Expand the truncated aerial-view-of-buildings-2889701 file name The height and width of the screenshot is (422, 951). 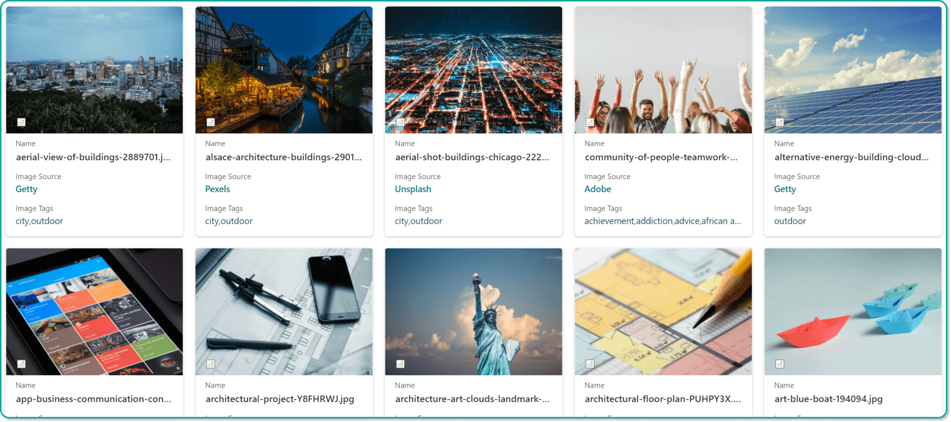point(93,157)
